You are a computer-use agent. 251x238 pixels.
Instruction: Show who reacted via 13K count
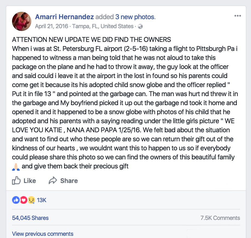[x=42, y=200]
